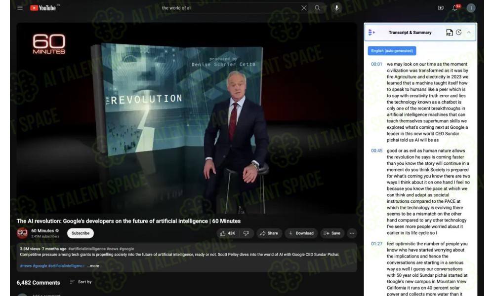Download the video

[301, 233]
